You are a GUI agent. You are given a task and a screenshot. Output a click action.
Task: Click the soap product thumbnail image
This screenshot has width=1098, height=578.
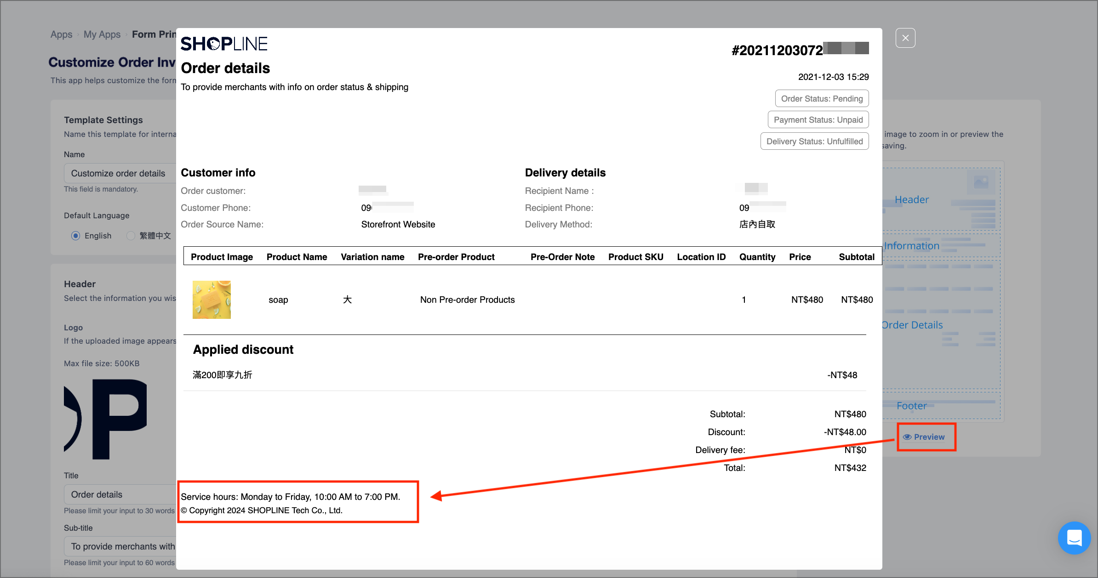tap(212, 300)
